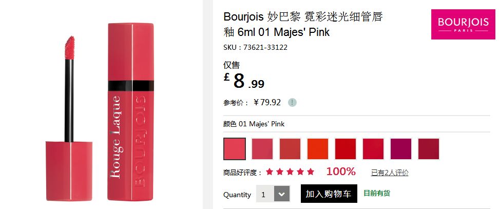Screen dimensions: 499x209
Task: Add item to cart with 加入购物车
Action: click(329, 194)
